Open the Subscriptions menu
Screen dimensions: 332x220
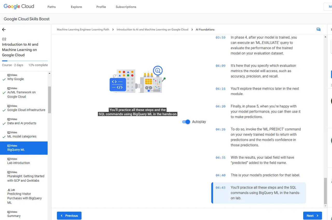126,7
